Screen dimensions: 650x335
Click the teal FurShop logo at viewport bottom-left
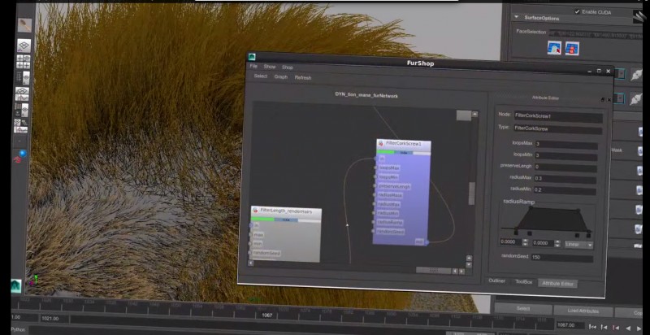16,285
